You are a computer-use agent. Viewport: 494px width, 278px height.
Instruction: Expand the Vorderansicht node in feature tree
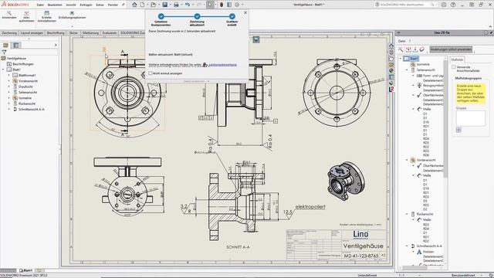pos(9,81)
